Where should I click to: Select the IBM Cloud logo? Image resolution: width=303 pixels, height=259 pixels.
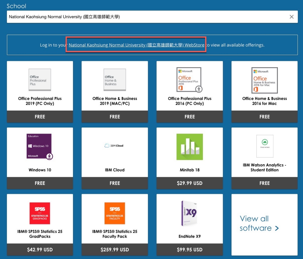(x=115, y=146)
